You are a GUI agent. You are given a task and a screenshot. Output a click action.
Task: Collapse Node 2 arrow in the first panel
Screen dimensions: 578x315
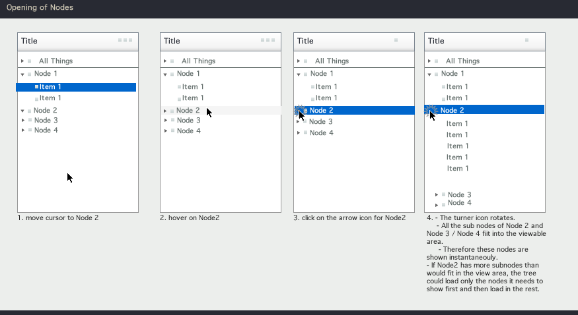tap(22, 111)
